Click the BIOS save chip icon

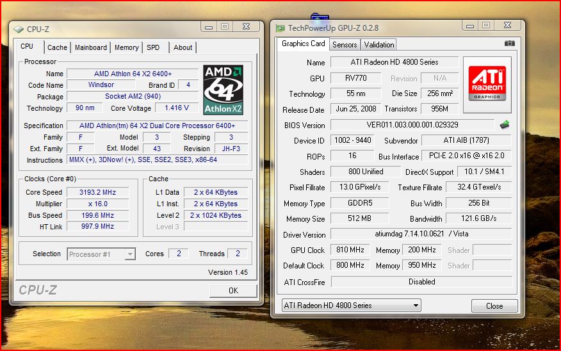tap(505, 125)
